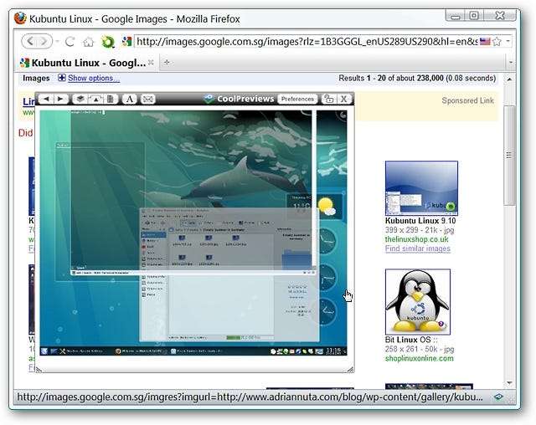This screenshot has width=536, height=425.
Task: Click the envelope email icon in CoolPreviews
Action: (148, 99)
